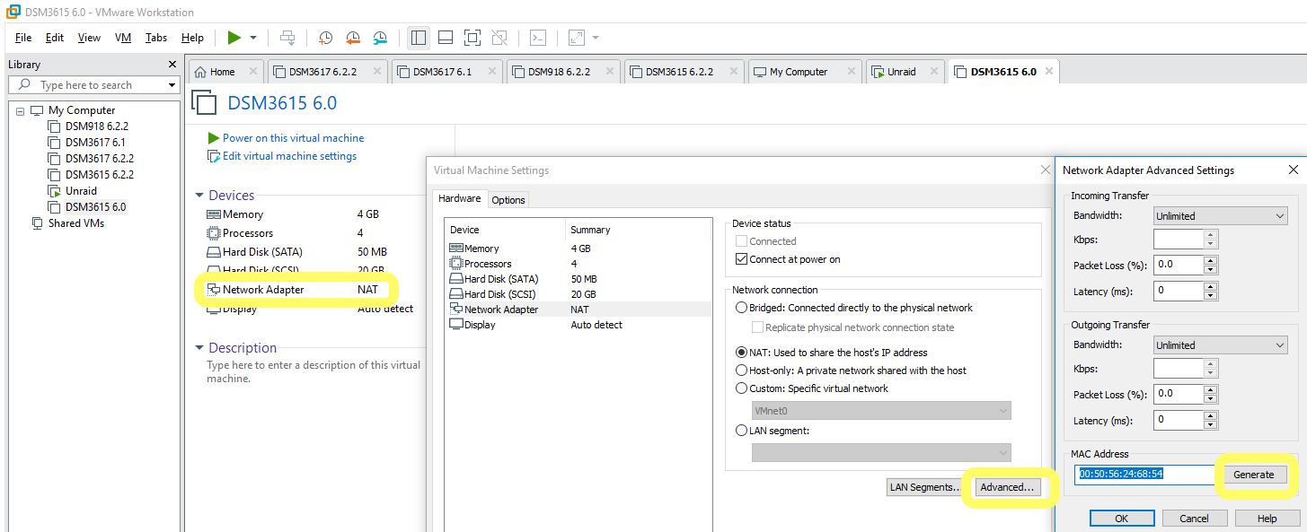Click the magnifier icon in Library search
Viewport: 1307px width, 532px height.
24,84
